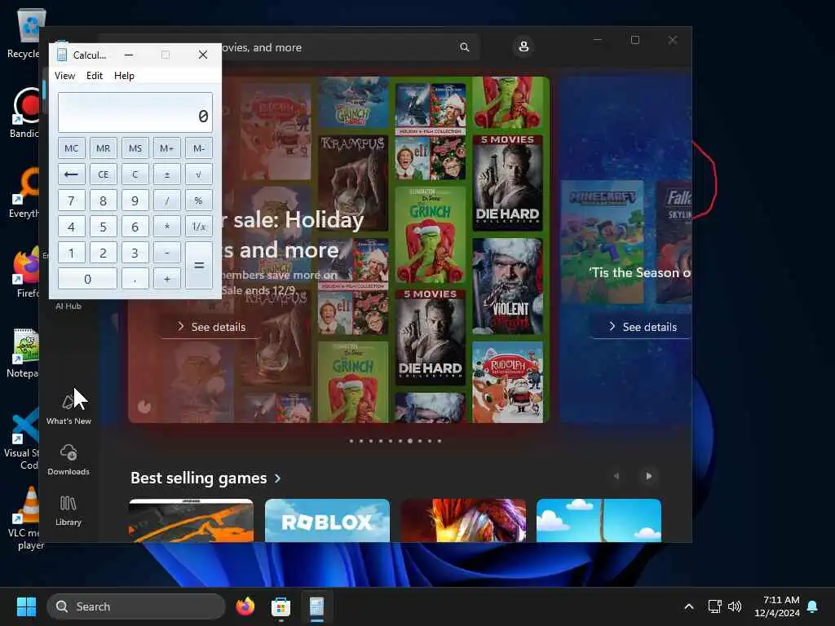Click the Rudolph movie poster
Image resolution: width=835 pixels, height=626 pixels.
[x=507, y=381]
